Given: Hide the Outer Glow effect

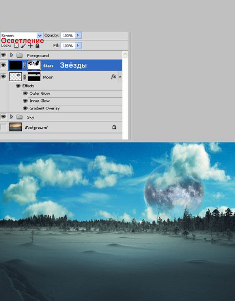Looking at the screenshot, I should (25, 93).
